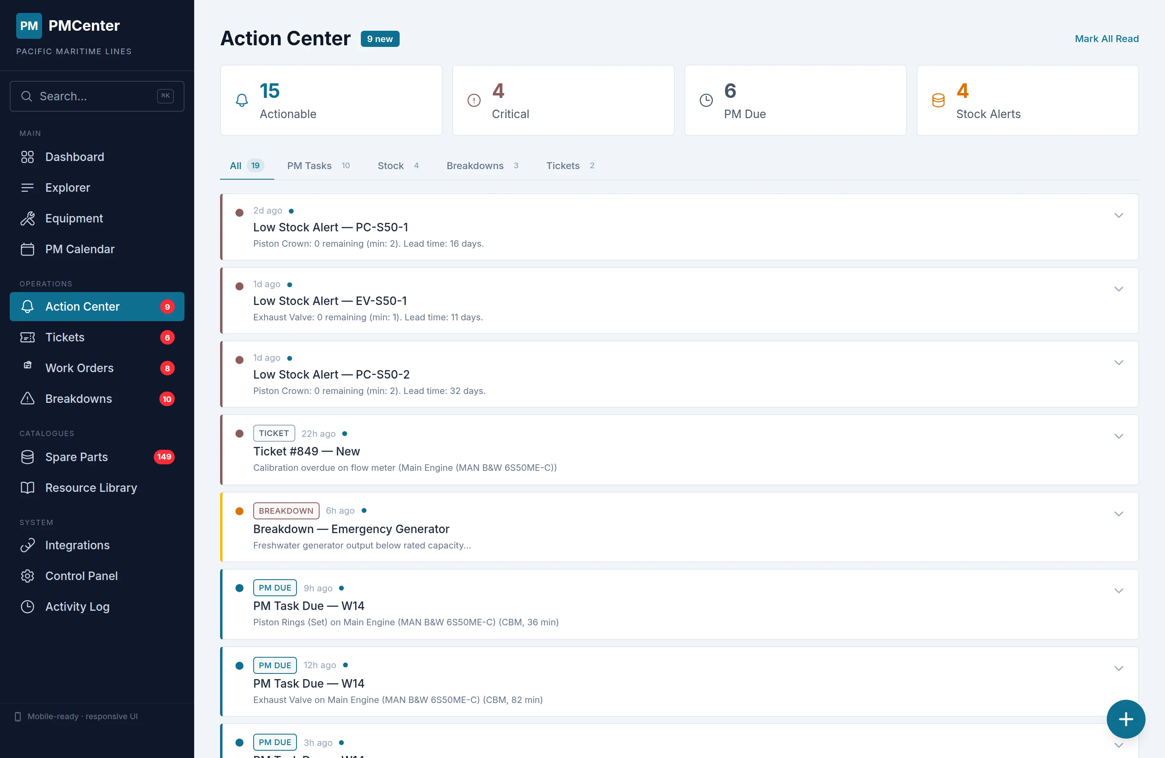
Task: Expand the Low Stock Alert PC-S50-1 item
Action: tap(1118, 215)
